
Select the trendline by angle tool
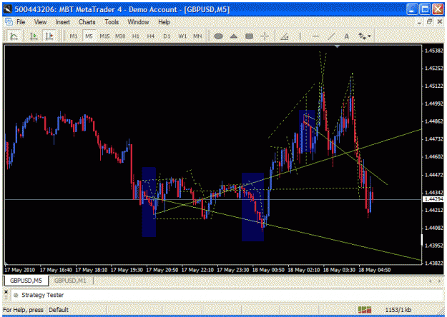285,36
